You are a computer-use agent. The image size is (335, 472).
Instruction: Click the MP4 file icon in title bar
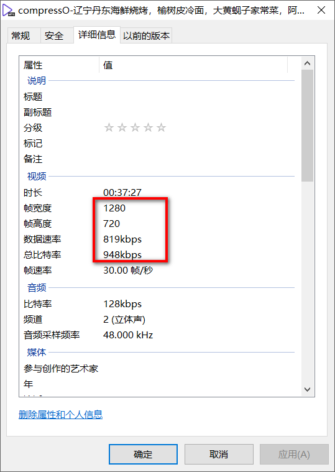pyautogui.click(x=9, y=11)
